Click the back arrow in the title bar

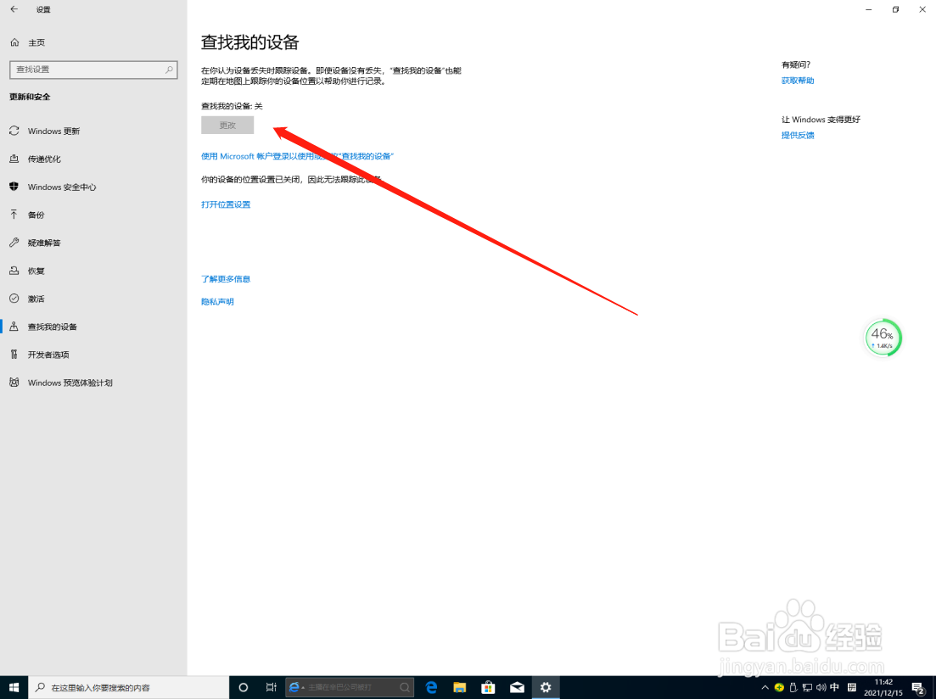pos(13,9)
